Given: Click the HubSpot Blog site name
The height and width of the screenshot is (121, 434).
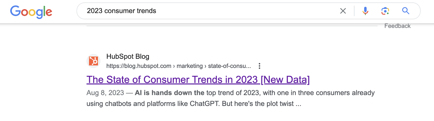Looking at the screenshot, I should click(128, 57).
